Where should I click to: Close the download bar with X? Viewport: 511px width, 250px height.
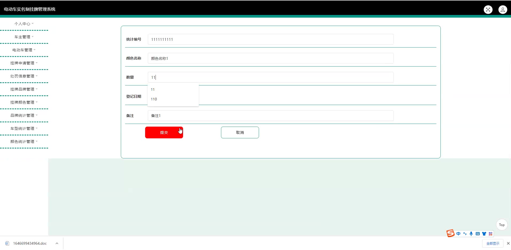508,243
